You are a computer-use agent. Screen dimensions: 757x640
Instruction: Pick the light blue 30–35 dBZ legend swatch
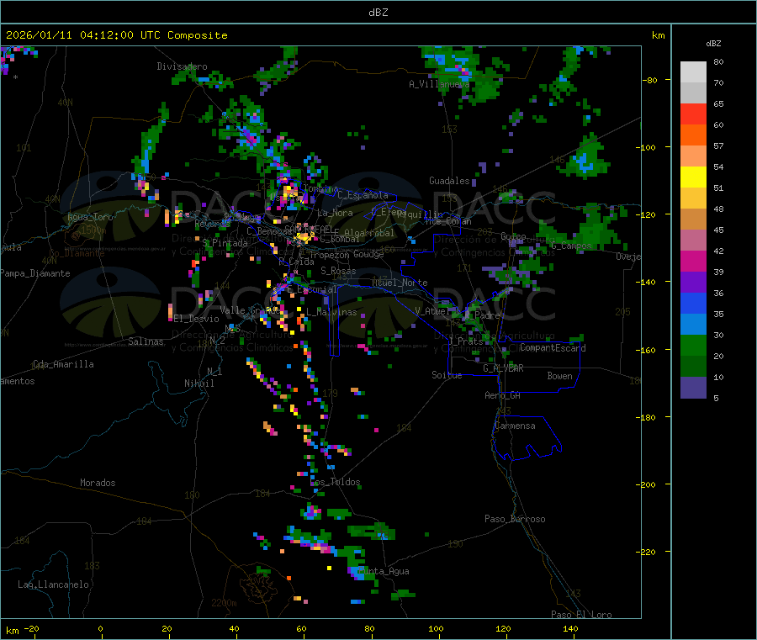click(693, 325)
